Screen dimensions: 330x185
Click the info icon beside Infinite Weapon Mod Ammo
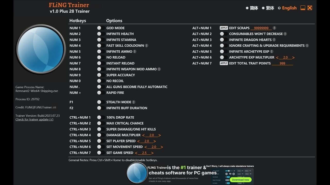pos(159,69)
